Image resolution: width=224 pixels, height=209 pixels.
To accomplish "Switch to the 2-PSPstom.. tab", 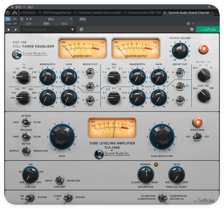I will click(28, 13).
